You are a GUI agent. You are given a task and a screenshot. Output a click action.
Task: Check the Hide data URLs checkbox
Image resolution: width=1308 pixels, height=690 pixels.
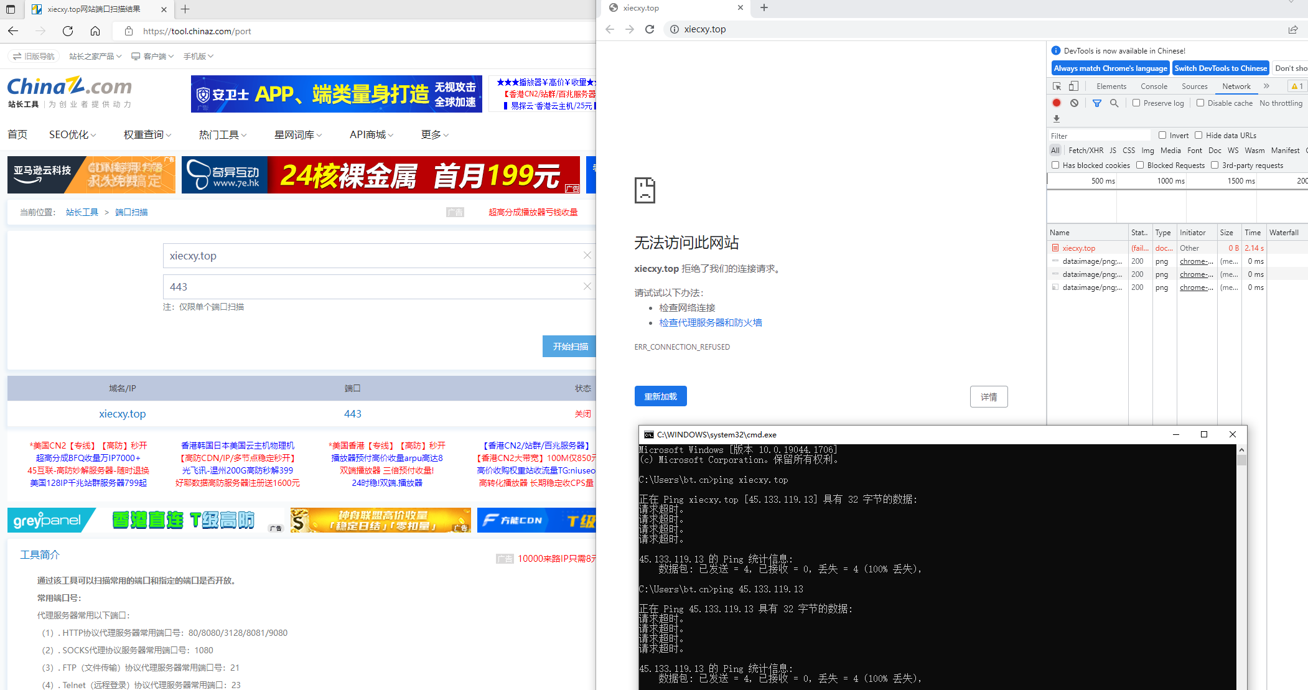(1198, 135)
